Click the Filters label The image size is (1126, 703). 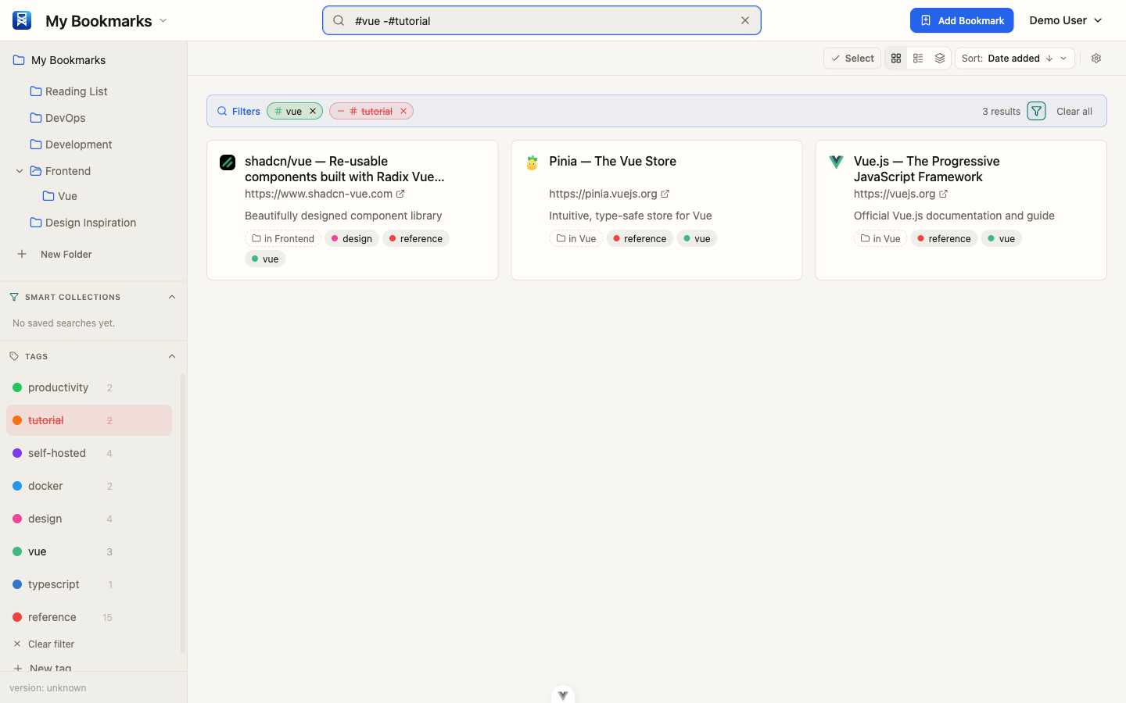click(238, 111)
